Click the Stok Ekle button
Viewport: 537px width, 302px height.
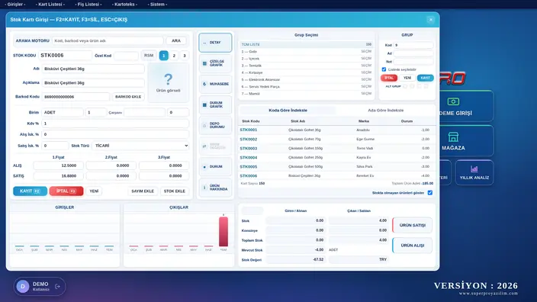point(175,191)
